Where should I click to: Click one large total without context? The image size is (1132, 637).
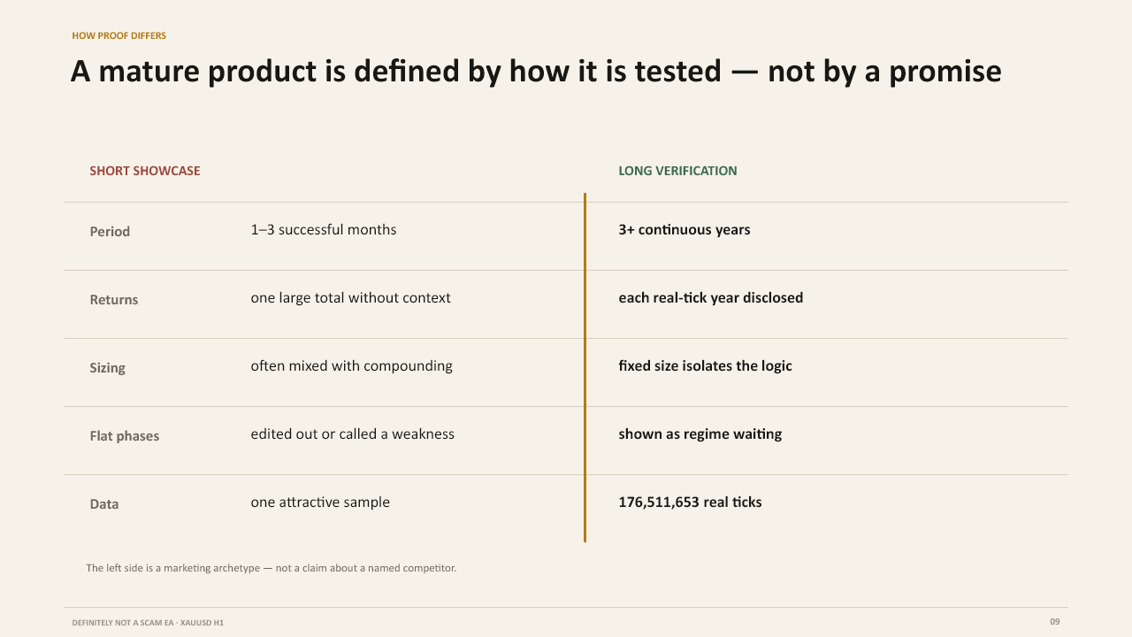350,298
